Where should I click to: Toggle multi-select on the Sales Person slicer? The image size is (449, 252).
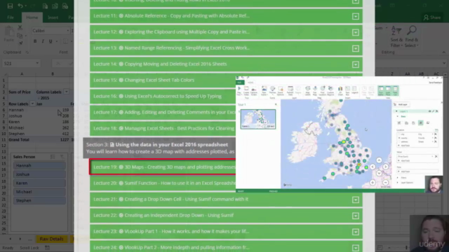pos(53,157)
